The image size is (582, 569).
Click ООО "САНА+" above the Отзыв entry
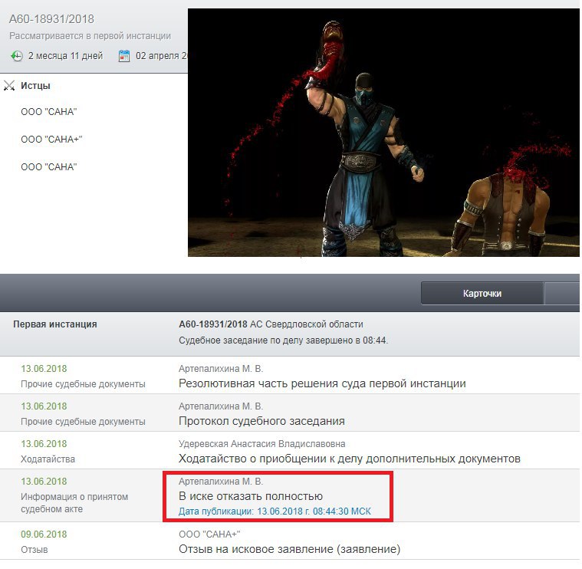(x=209, y=534)
